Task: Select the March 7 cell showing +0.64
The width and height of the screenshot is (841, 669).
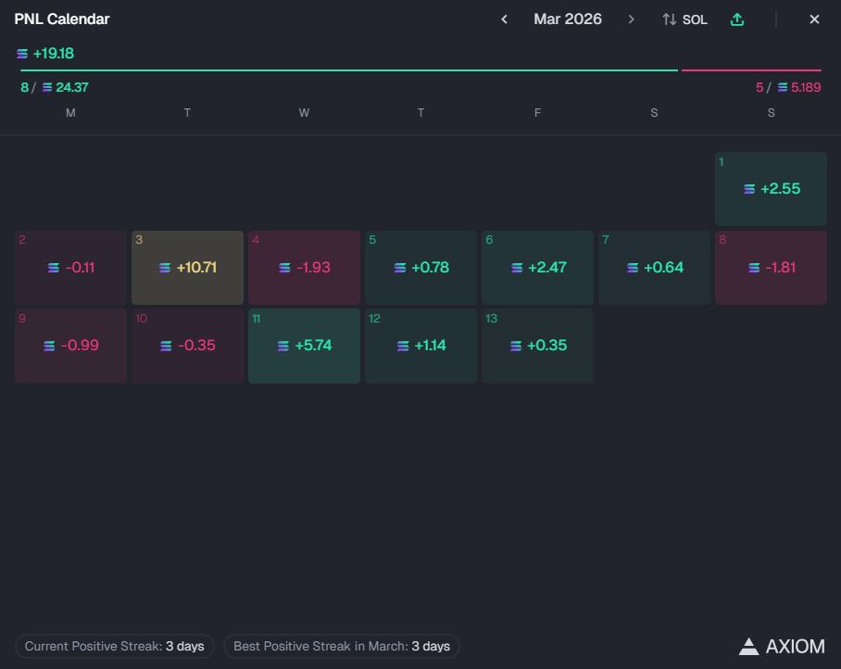Action: (654, 268)
